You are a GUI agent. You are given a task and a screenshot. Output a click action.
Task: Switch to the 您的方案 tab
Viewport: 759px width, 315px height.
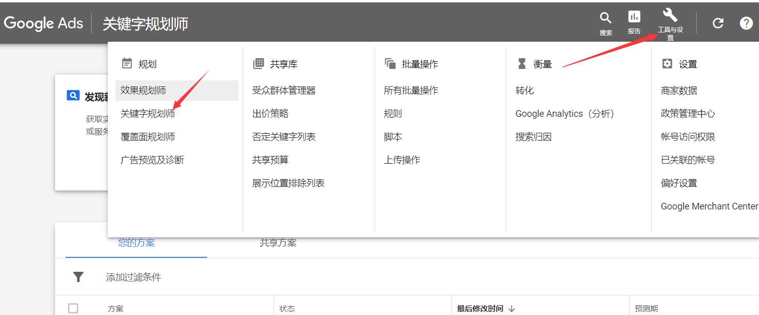(x=137, y=243)
